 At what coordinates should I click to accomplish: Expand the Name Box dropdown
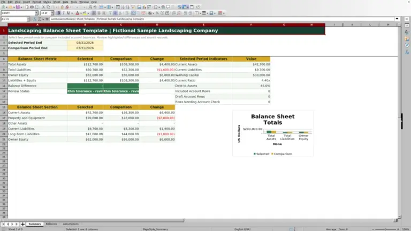[28, 19]
